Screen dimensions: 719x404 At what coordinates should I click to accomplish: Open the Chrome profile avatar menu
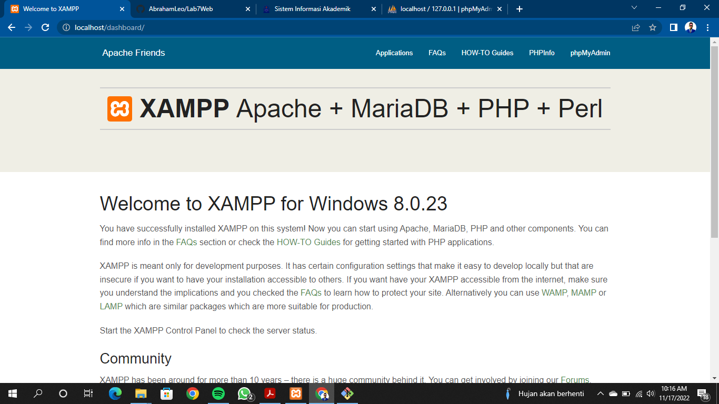click(x=691, y=27)
